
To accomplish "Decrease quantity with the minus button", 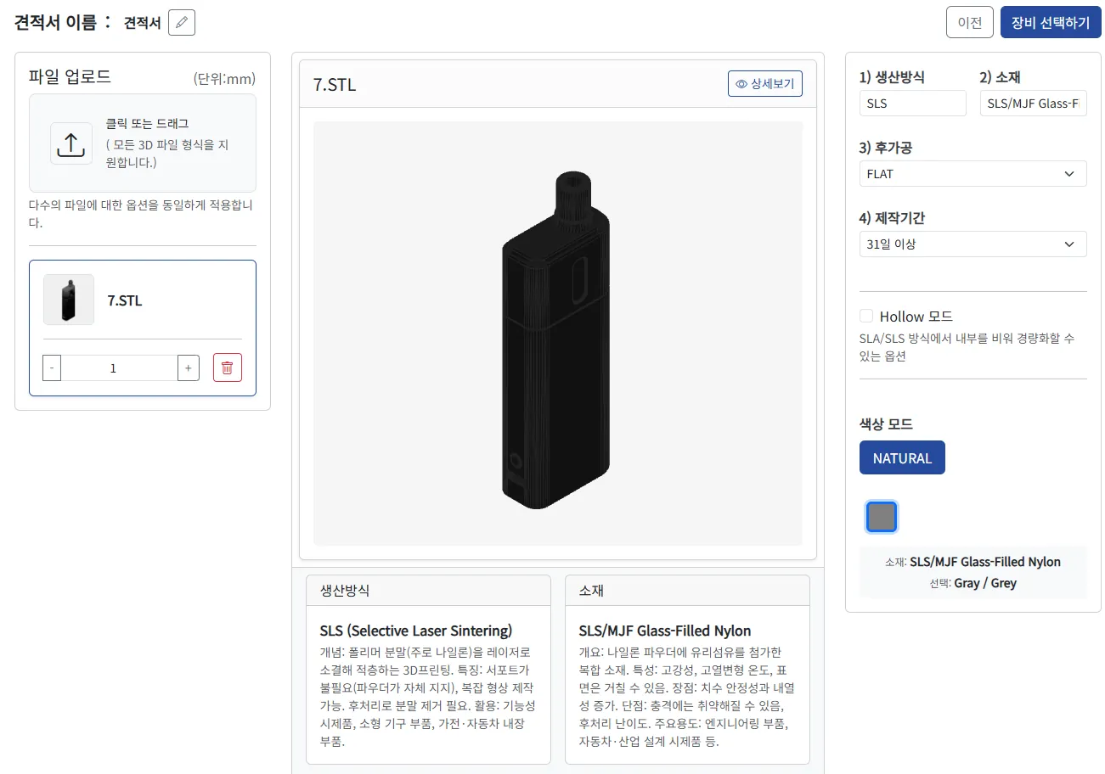I will [x=52, y=367].
